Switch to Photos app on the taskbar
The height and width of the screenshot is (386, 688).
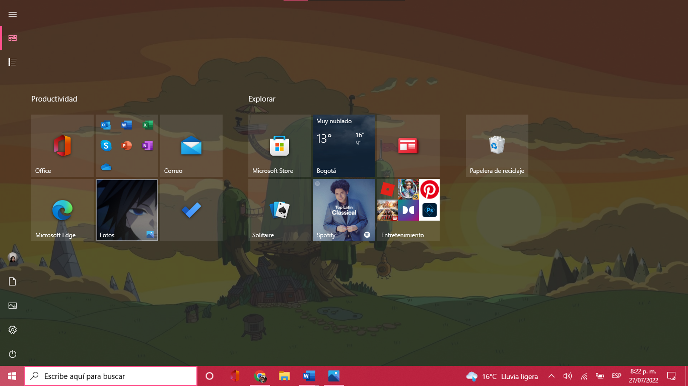pos(333,376)
